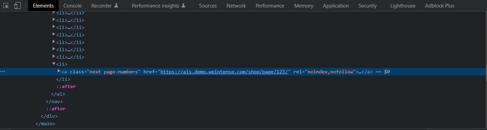The width and height of the screenshot is (487, 130).
Task: Open the Performance tab
Action: coord(270,6)
